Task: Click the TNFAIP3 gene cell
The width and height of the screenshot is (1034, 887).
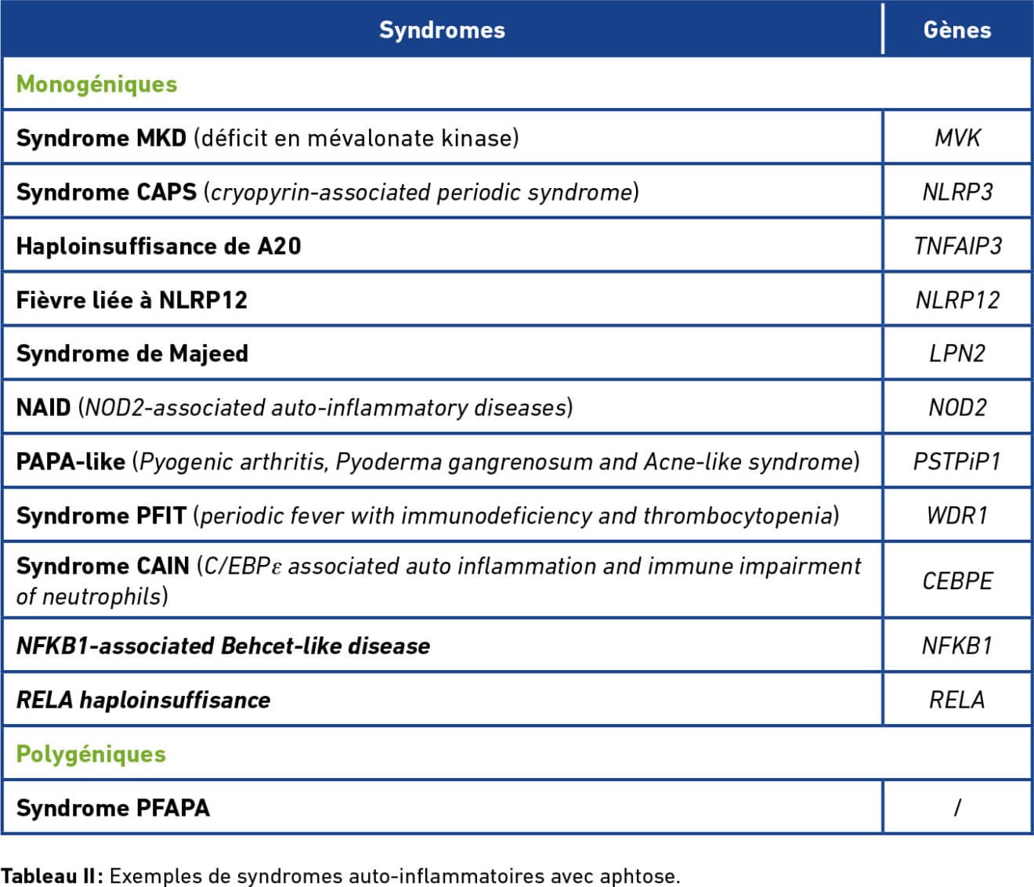Action: pos(956,246)
